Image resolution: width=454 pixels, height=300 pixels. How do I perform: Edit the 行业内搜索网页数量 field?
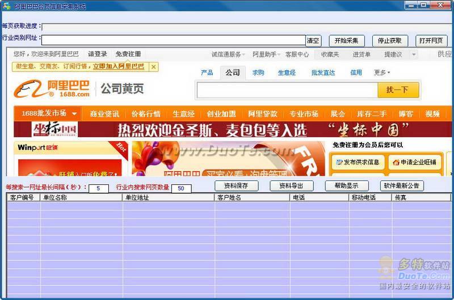pos(181,189)
